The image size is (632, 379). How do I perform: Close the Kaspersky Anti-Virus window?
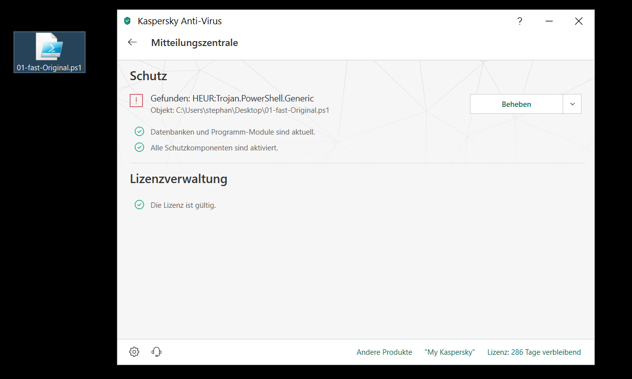point(579,21)
